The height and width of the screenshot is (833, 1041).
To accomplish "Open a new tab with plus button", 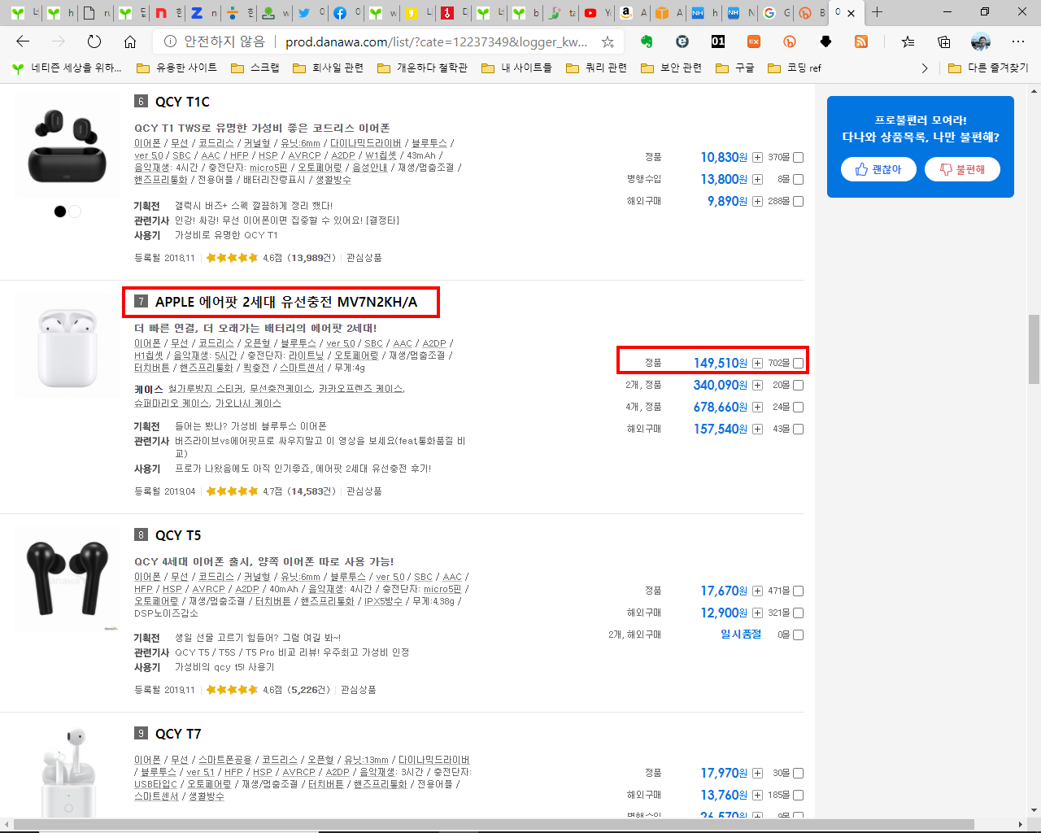I will coord(877,12).
